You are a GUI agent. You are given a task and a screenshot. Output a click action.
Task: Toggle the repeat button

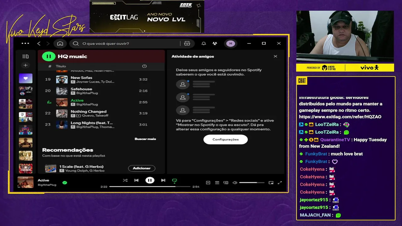coord(175,180)
